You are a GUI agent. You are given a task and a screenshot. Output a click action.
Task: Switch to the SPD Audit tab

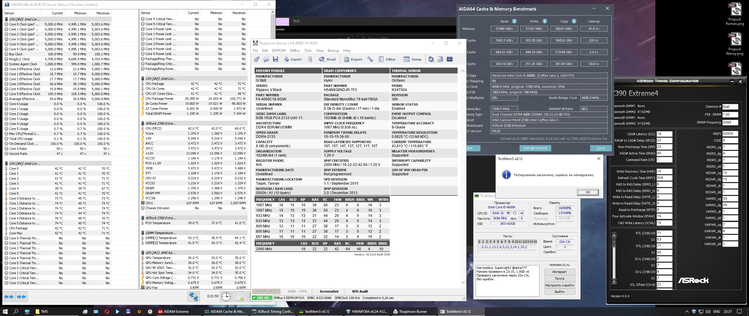360,291
